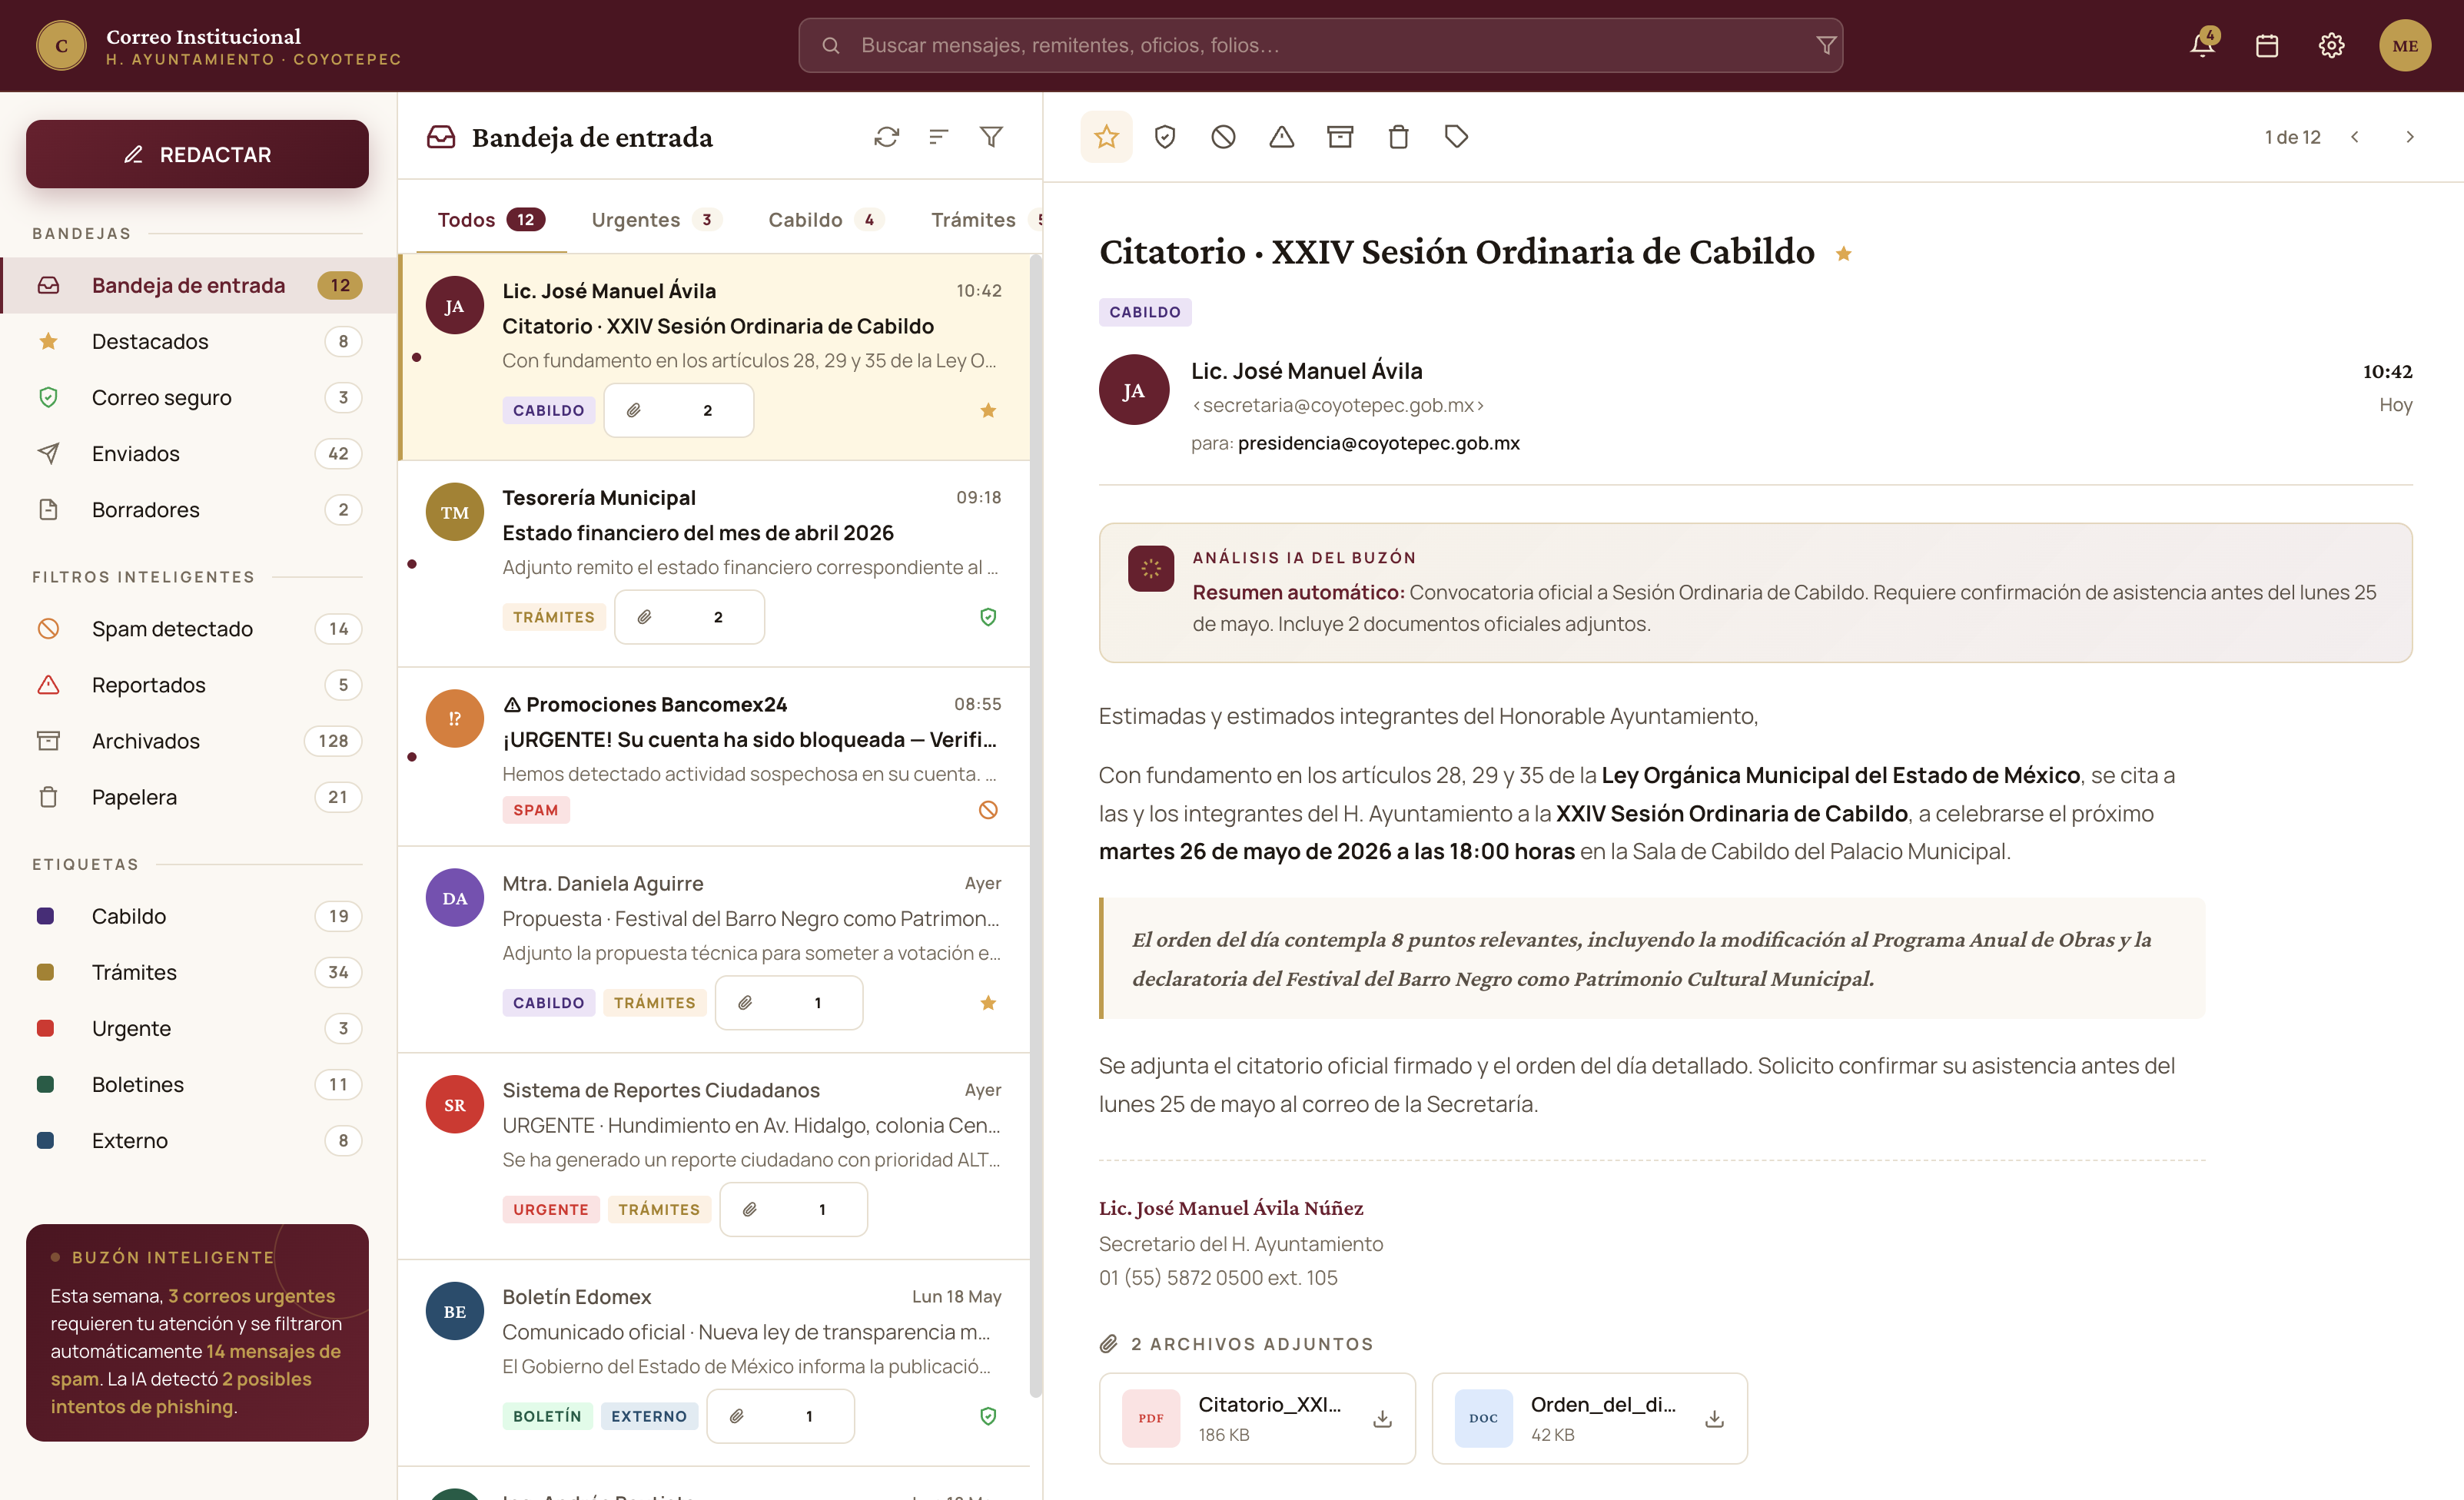This screenshot has width=2464, height=1500.
Task: Open settings gear icon
Action: 2331,45
